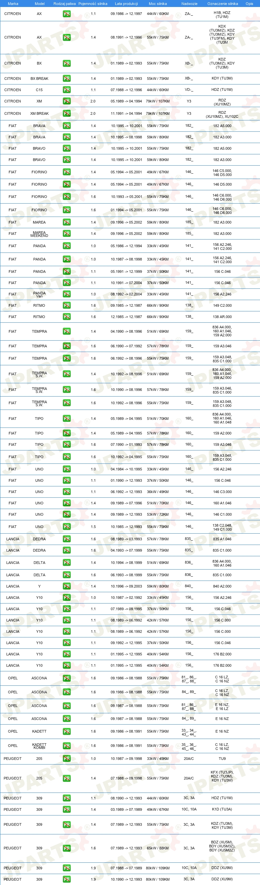
Task: Click fuel icon in Fiat BRAVA 182 A3.000 row
Action: pyautogui.click(x=66, y=137)
